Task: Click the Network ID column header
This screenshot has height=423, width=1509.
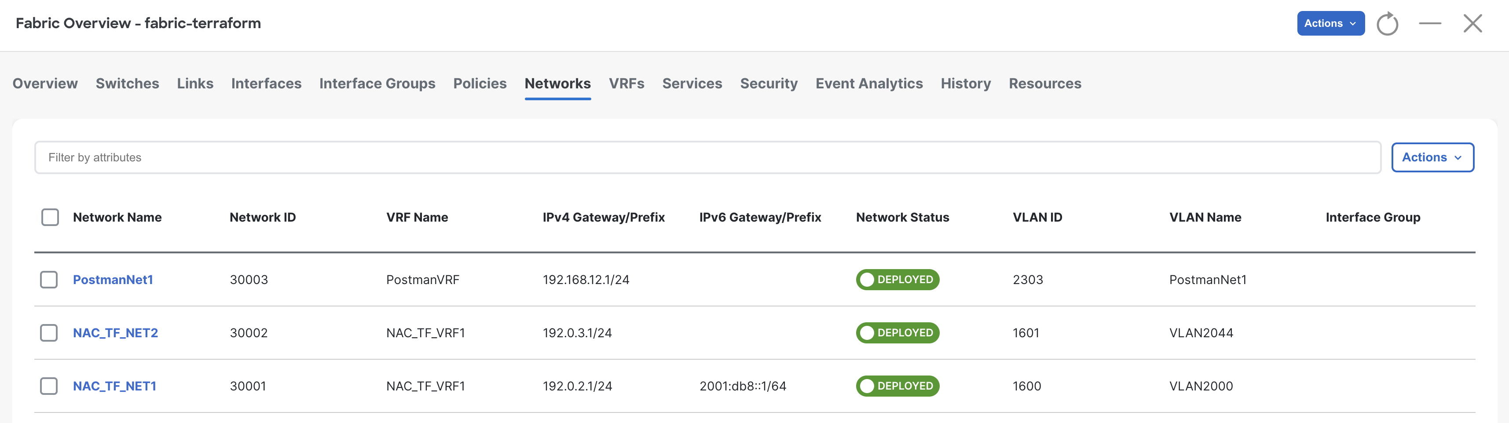Action: pos(263,217)
